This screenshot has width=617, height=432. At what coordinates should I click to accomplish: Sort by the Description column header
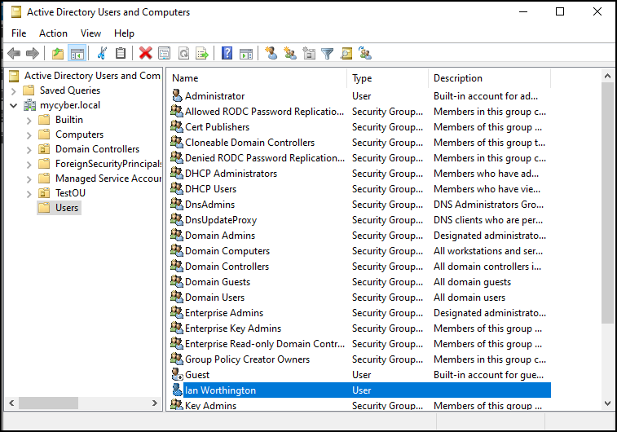click(x=490, y=78)
